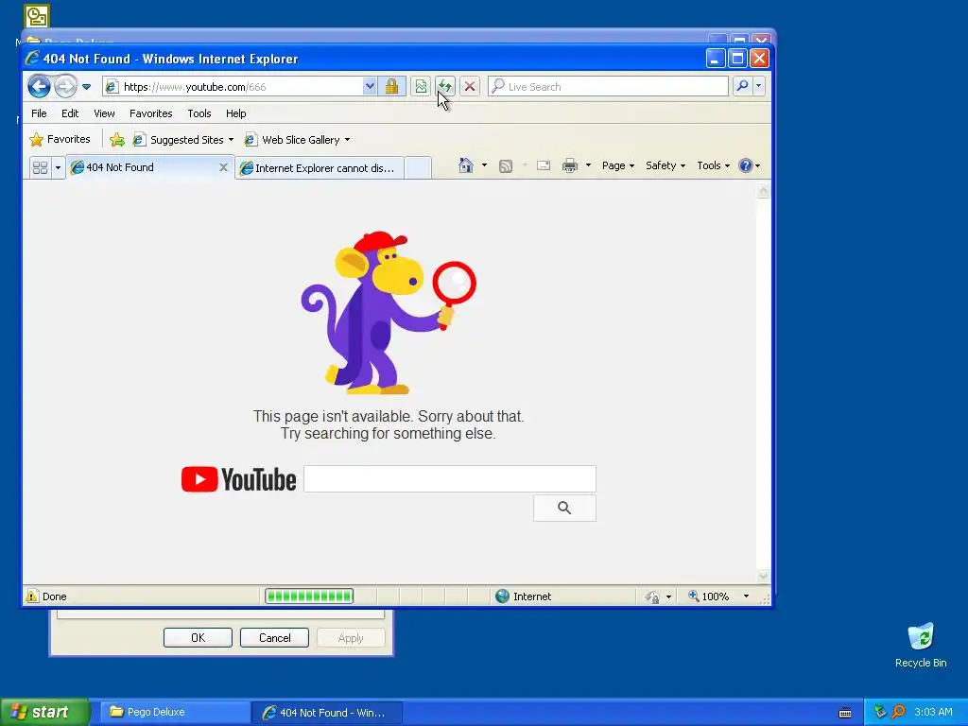The width and height of the screenshot is (968, 726).
Task: Click the Quick Tabs grid icon
Action: click(x=40, y=167)
